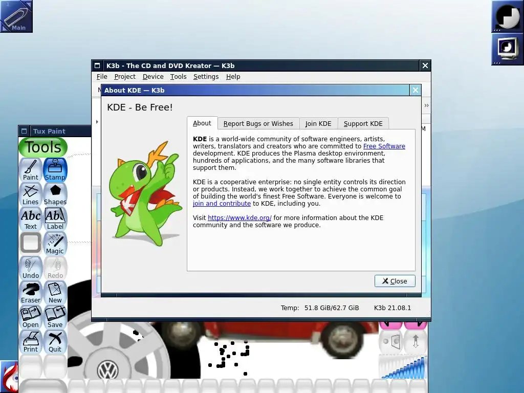The image size is (524, 393).
Task: Open the K3b window menu icon
Action: pyautogui.click(x=97, y=65)
